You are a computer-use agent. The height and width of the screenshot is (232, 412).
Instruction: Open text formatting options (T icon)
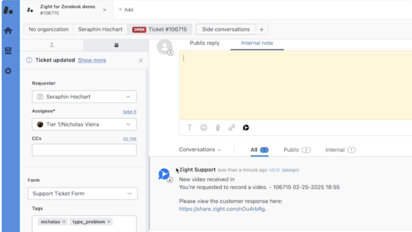(x=189, y=128)
